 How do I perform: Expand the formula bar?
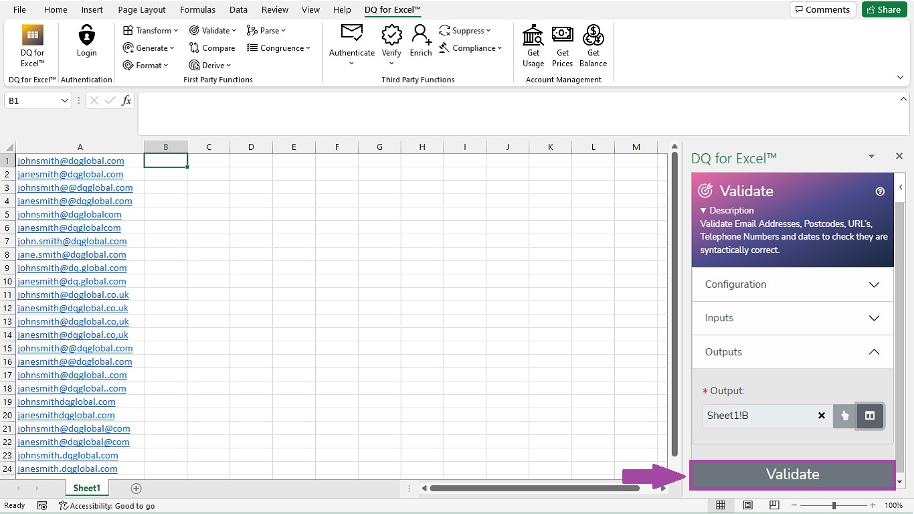point(903,99)
